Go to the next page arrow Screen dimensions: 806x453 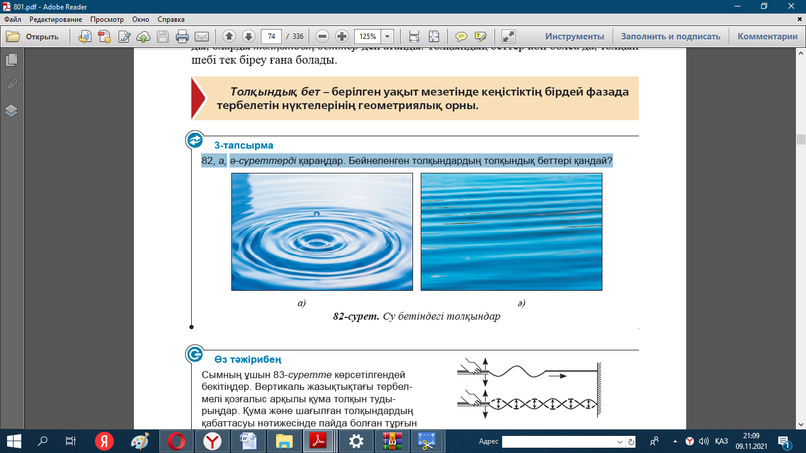click(x=248, y=37)
